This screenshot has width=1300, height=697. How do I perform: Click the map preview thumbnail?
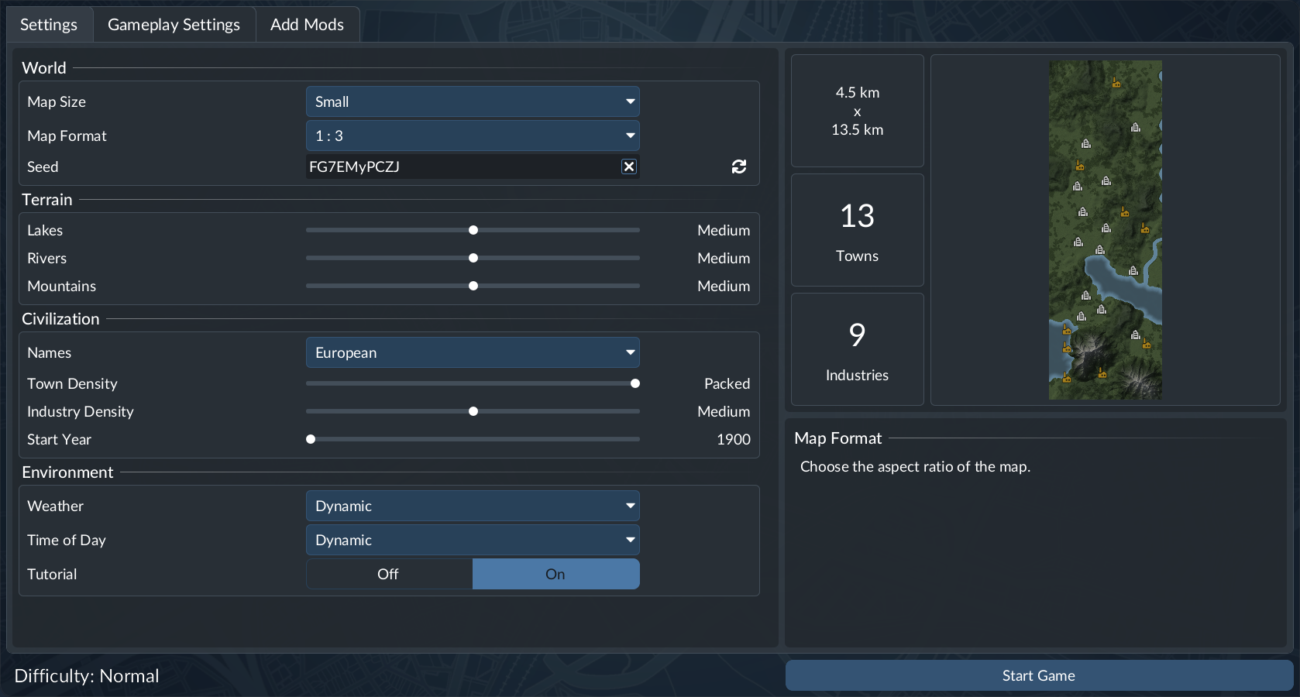[x=1106, y=230]
